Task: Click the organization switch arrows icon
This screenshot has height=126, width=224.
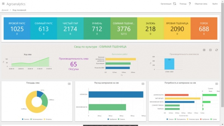Action: pos(175,4)
